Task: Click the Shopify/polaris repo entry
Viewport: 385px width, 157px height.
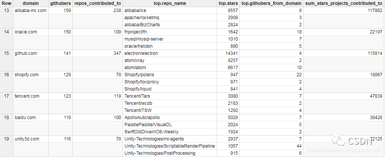Action: (139, 75)
